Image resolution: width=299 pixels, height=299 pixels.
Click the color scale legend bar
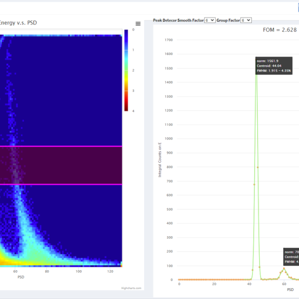pos(126,70)
